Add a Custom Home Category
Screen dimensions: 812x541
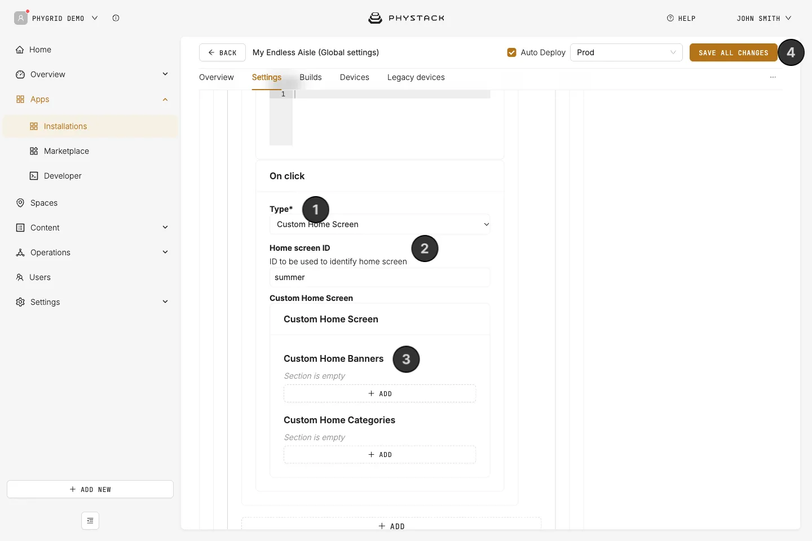pos(380,454)
